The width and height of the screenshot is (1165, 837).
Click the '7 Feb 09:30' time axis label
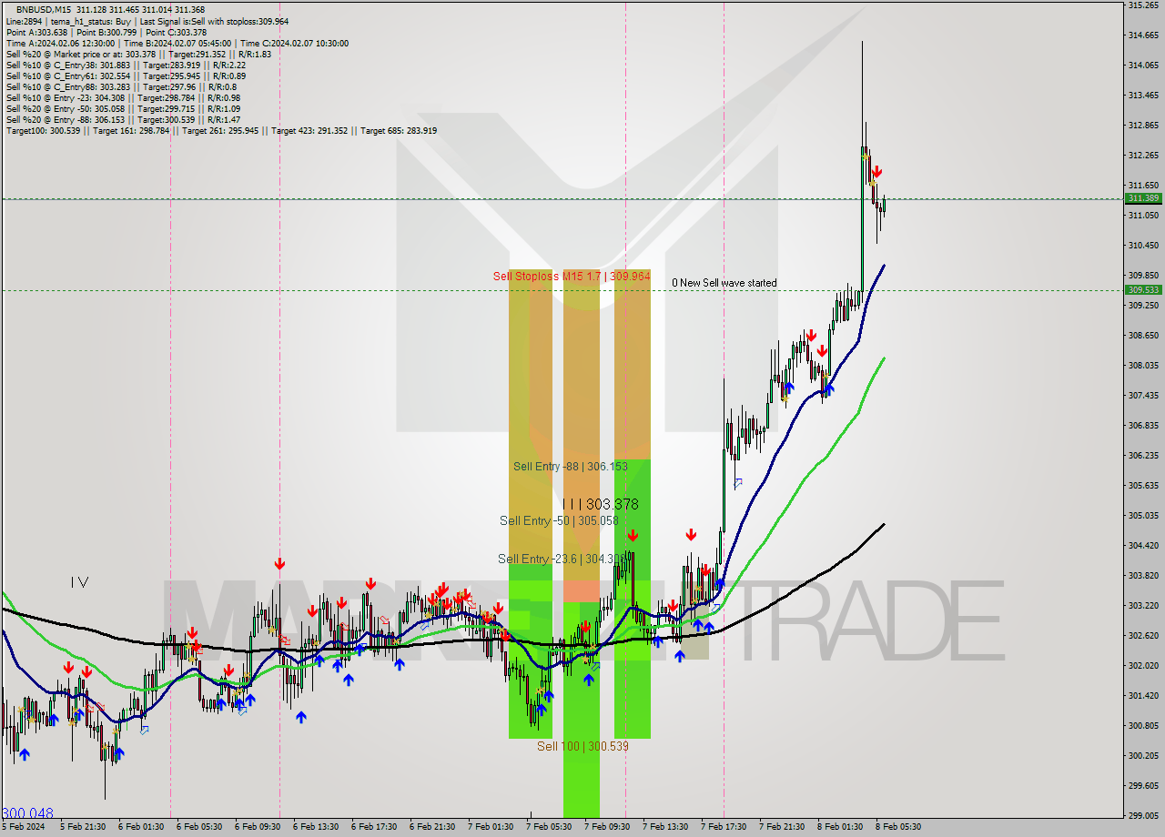(x=607, y=827)
